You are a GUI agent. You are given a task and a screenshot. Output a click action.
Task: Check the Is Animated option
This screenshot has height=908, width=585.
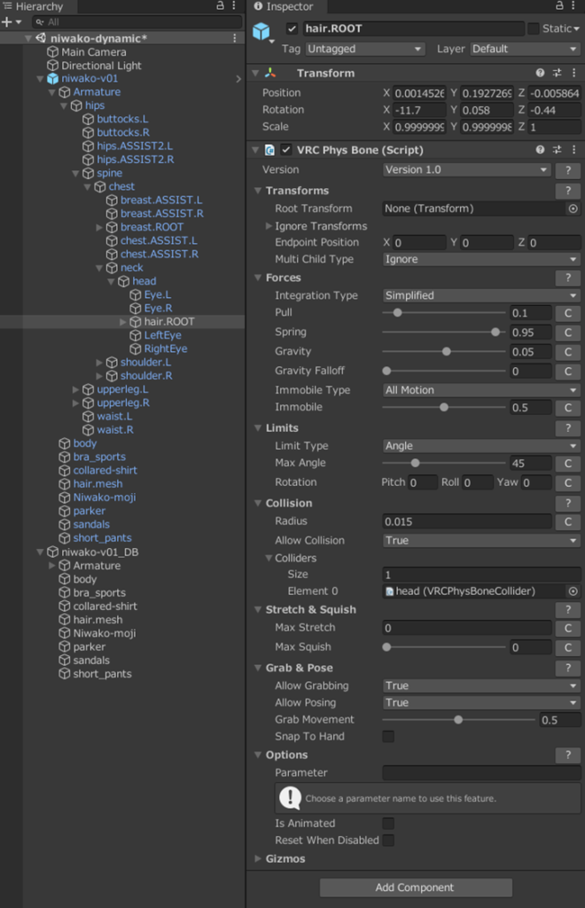click(x=388, y=824)
